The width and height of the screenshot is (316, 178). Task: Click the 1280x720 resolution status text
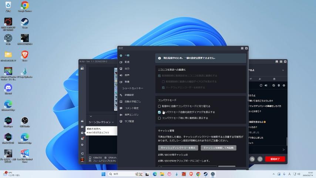tap(97, 158)
